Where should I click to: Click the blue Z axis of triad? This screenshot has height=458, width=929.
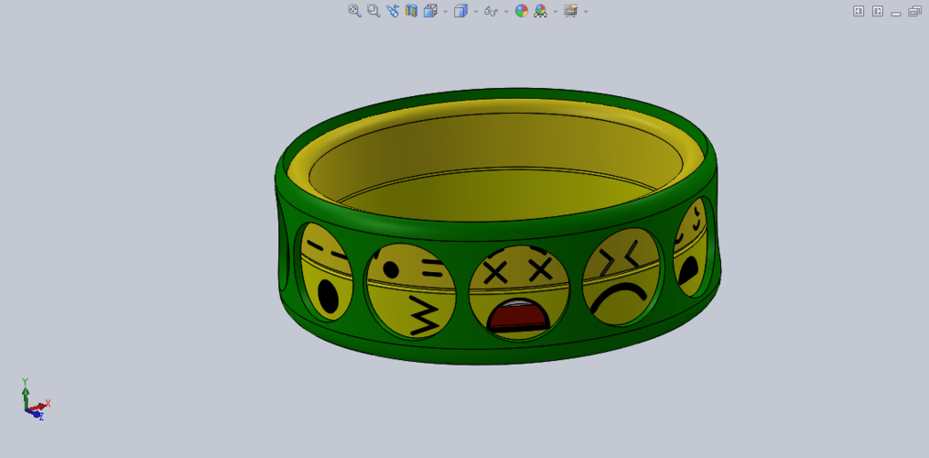pyautogui.click(x=36, y=413)
